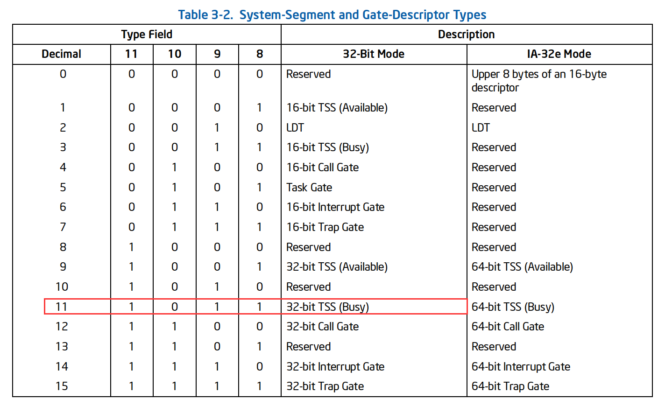This screenshot has width=658, height=399.
Task: Click decimal value '5' in Task Gate row
Action: coord(63,188)
